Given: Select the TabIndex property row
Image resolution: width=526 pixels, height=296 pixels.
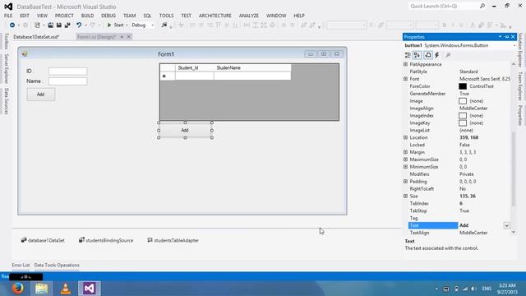Looking at the screenshot, I should [x=459, y=203].
